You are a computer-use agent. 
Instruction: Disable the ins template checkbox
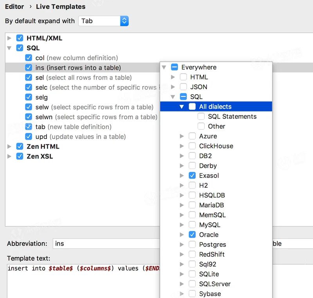coord(29,68)
